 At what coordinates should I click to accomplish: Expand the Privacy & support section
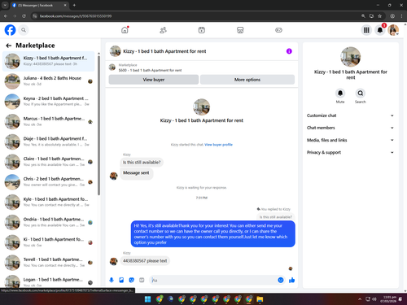(x=350, y=152)
